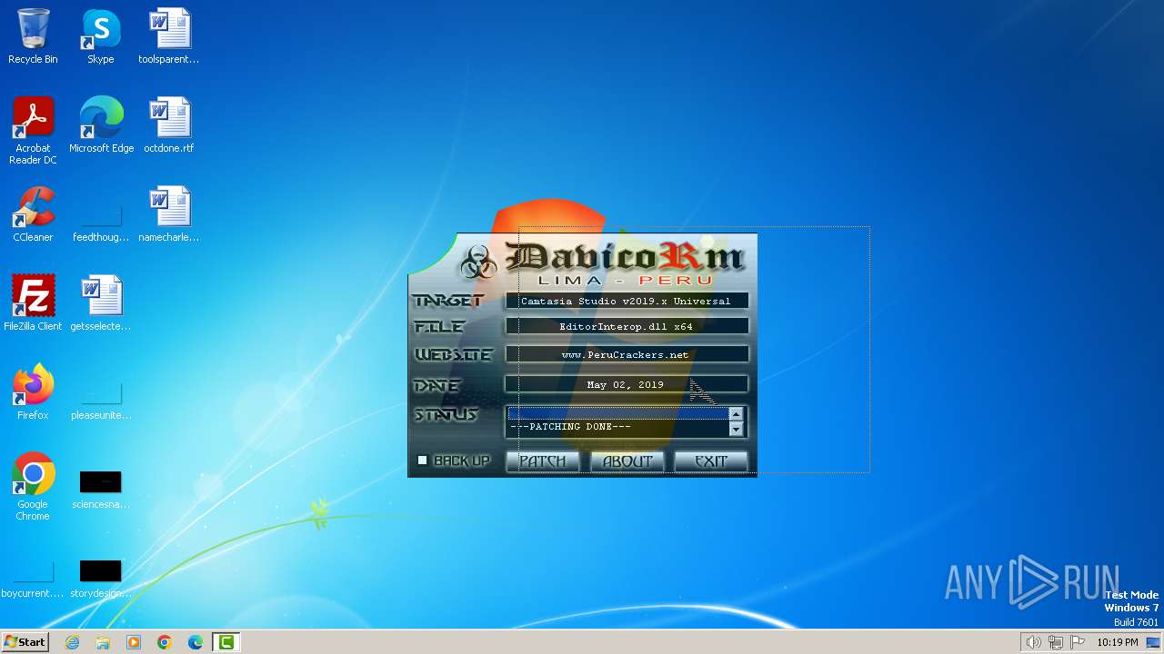Click the network tray icon
The image size is (1164, 654).
(x=1056, y=642)
